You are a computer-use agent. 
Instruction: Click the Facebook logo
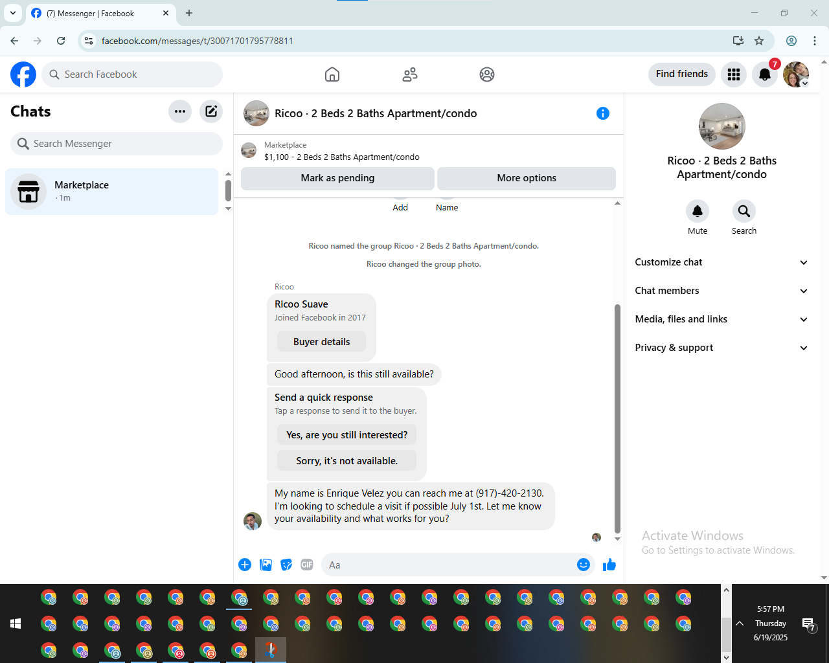[23, 74]
